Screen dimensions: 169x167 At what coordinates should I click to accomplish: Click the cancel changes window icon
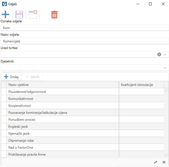(33, 14)
